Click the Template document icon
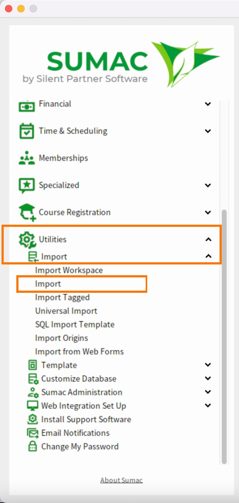The height and width of the screenshot is (503, 239). tap(32, 365)
